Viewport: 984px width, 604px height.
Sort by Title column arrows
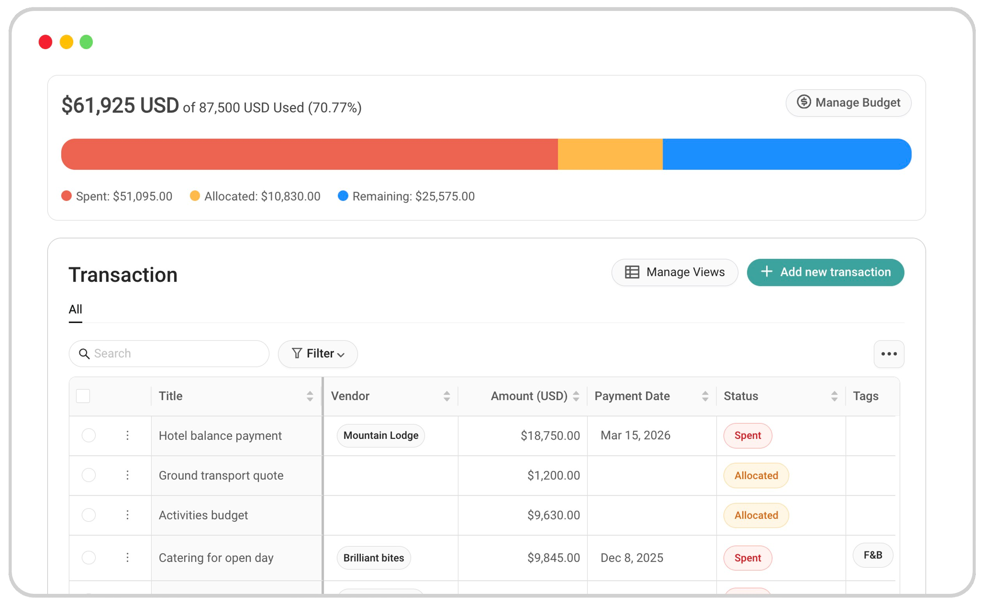[309, 396]
